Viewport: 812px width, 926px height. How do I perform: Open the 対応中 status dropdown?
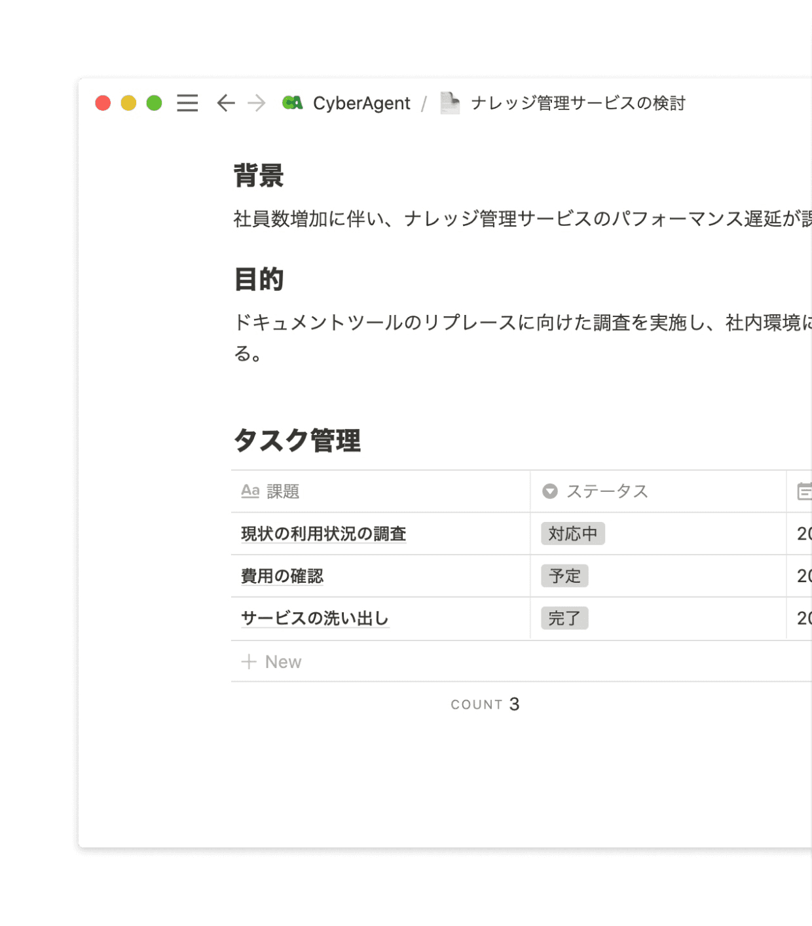pos(572,534)
